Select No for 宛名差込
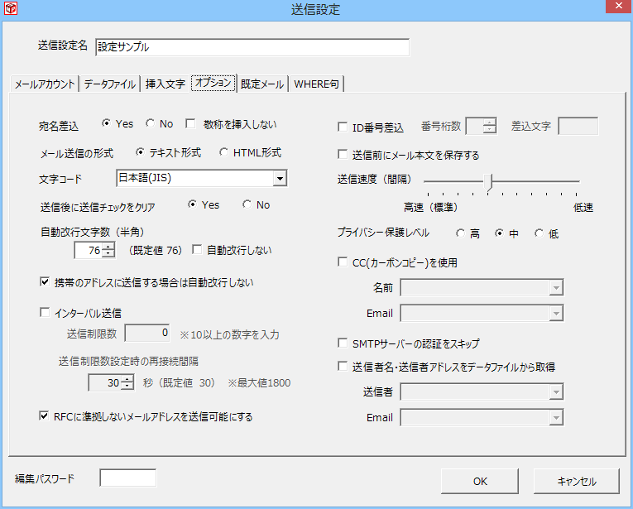Screen dimensions: 633x509 [150, 124]
